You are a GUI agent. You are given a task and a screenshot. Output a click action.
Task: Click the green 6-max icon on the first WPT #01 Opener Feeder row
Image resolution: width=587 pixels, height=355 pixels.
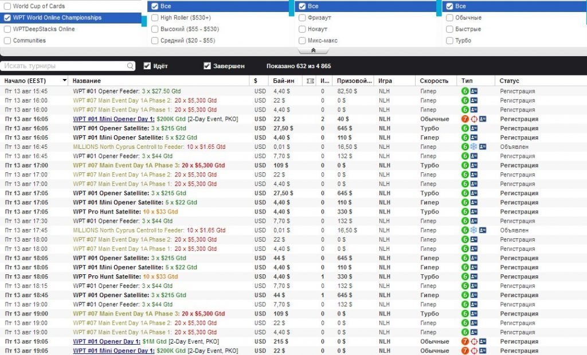[x=465, y=90]
